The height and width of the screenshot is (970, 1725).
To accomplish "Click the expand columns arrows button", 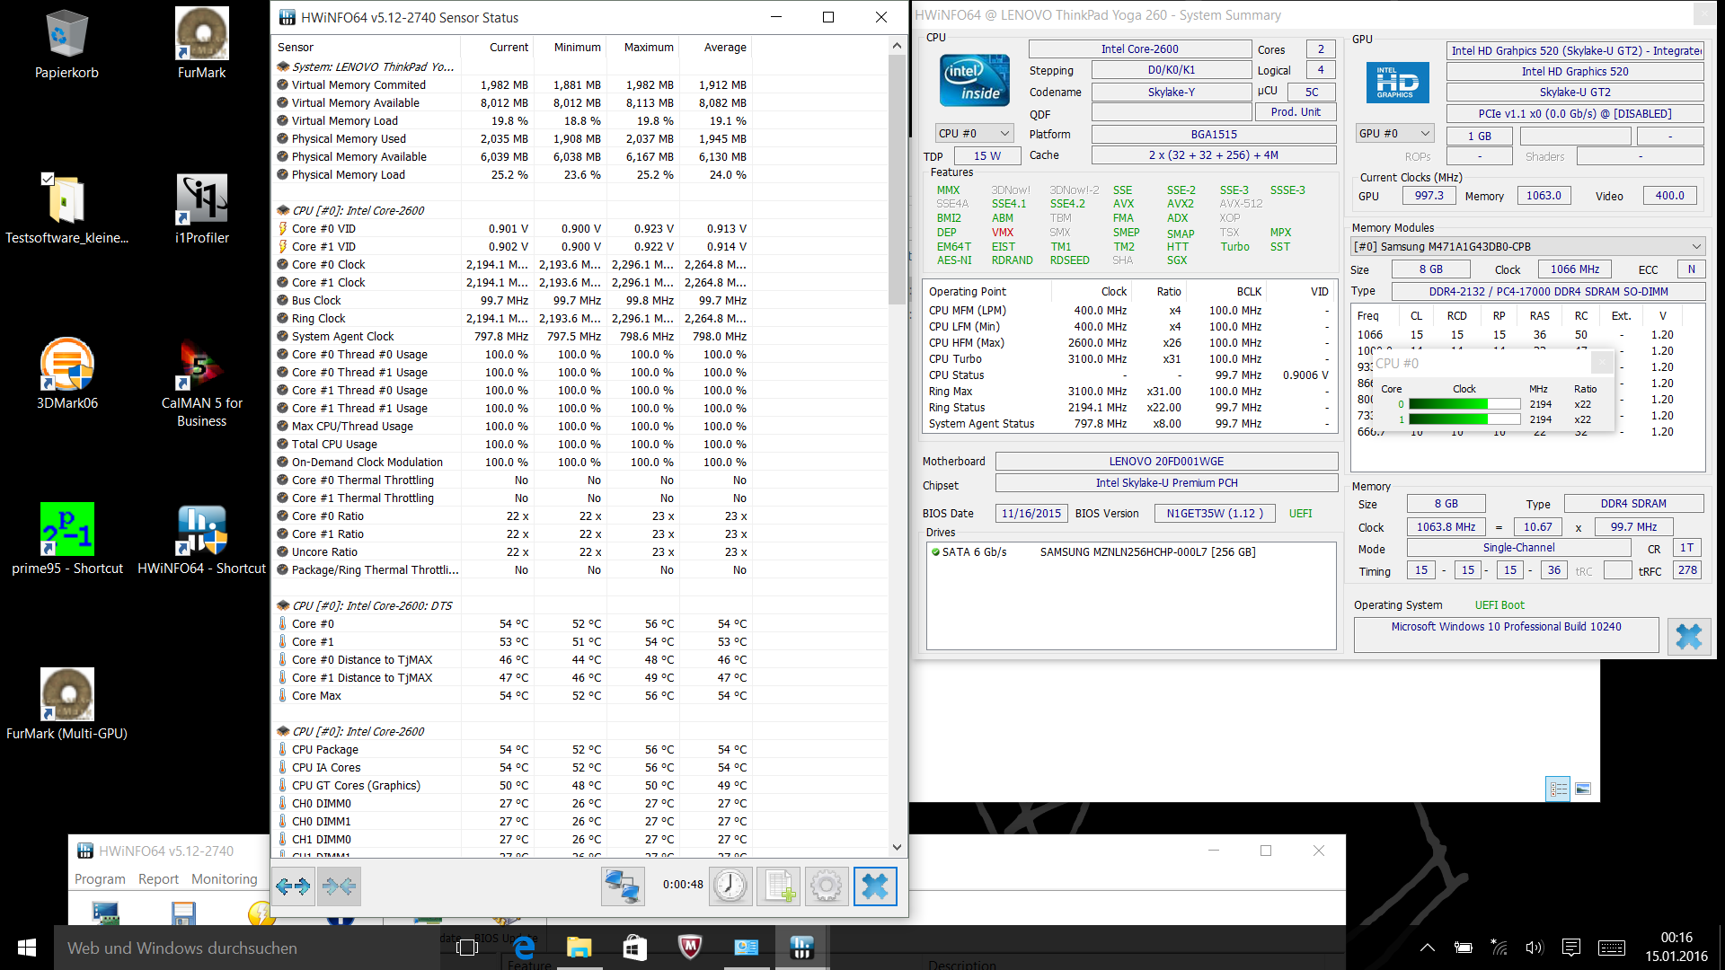I will tap(293, 887).
